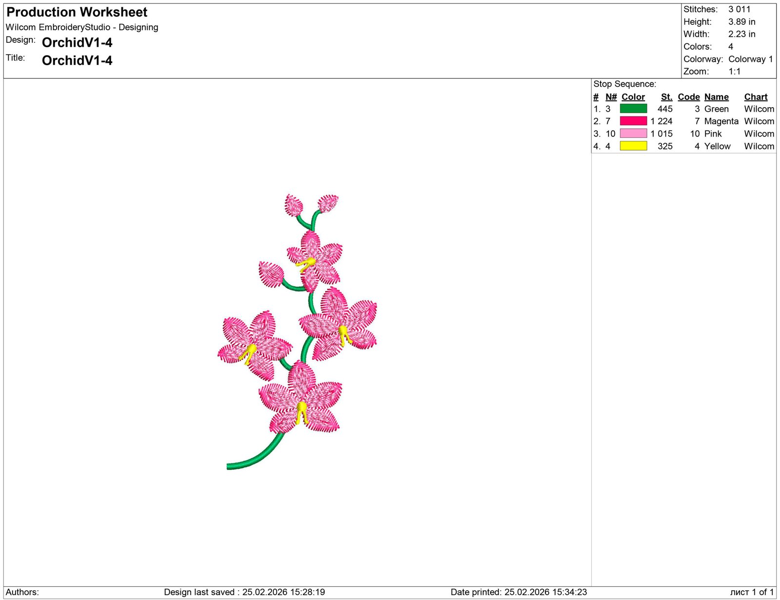The height and width of the screenshot is (600, 780).
Task: Click the Production Worksheet heading
Action: [77, 12]
